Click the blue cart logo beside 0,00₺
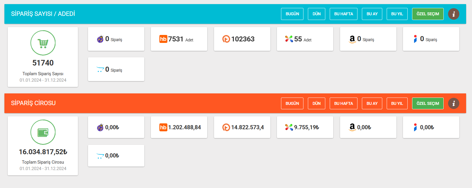The height and width of the screenshot is (188, 472). click(x=100, y=156)
